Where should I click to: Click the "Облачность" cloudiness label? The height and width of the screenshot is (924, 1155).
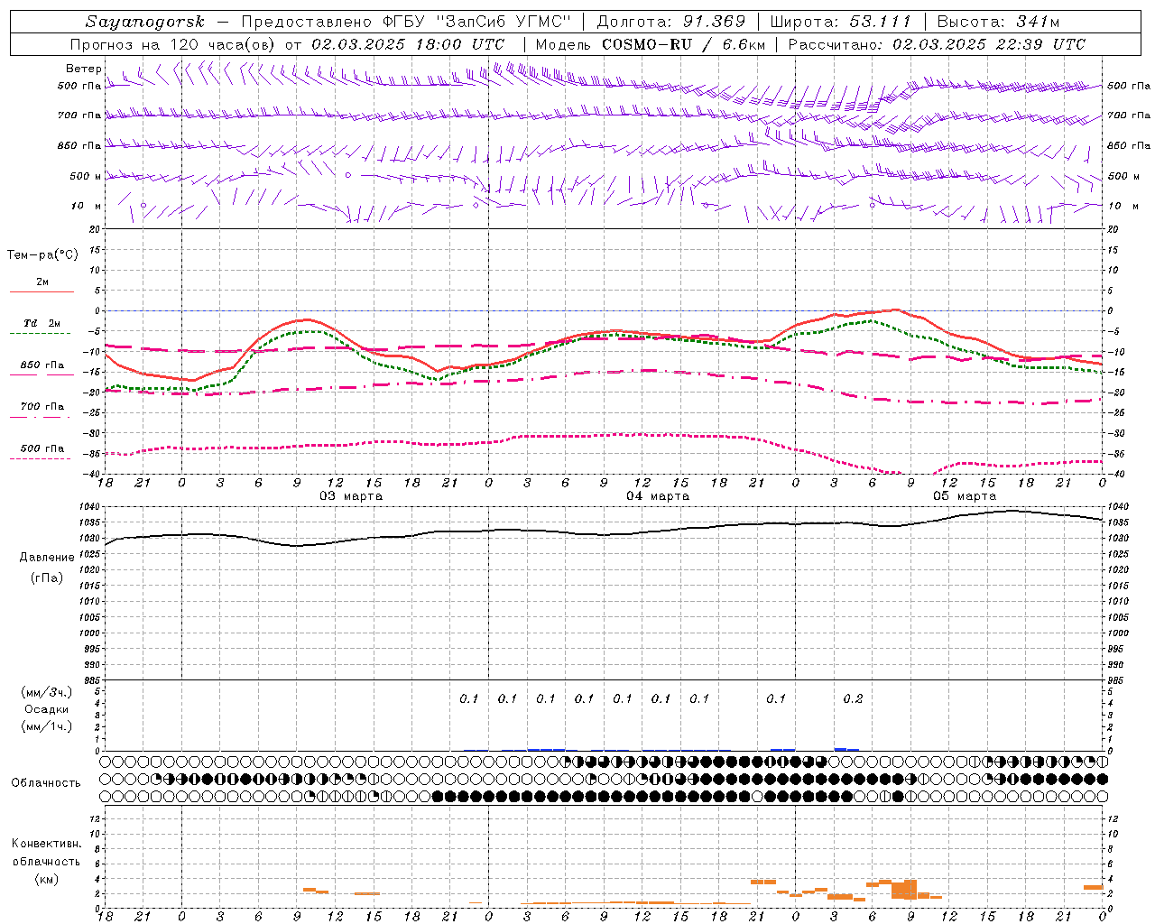click(x=46, y=783)
